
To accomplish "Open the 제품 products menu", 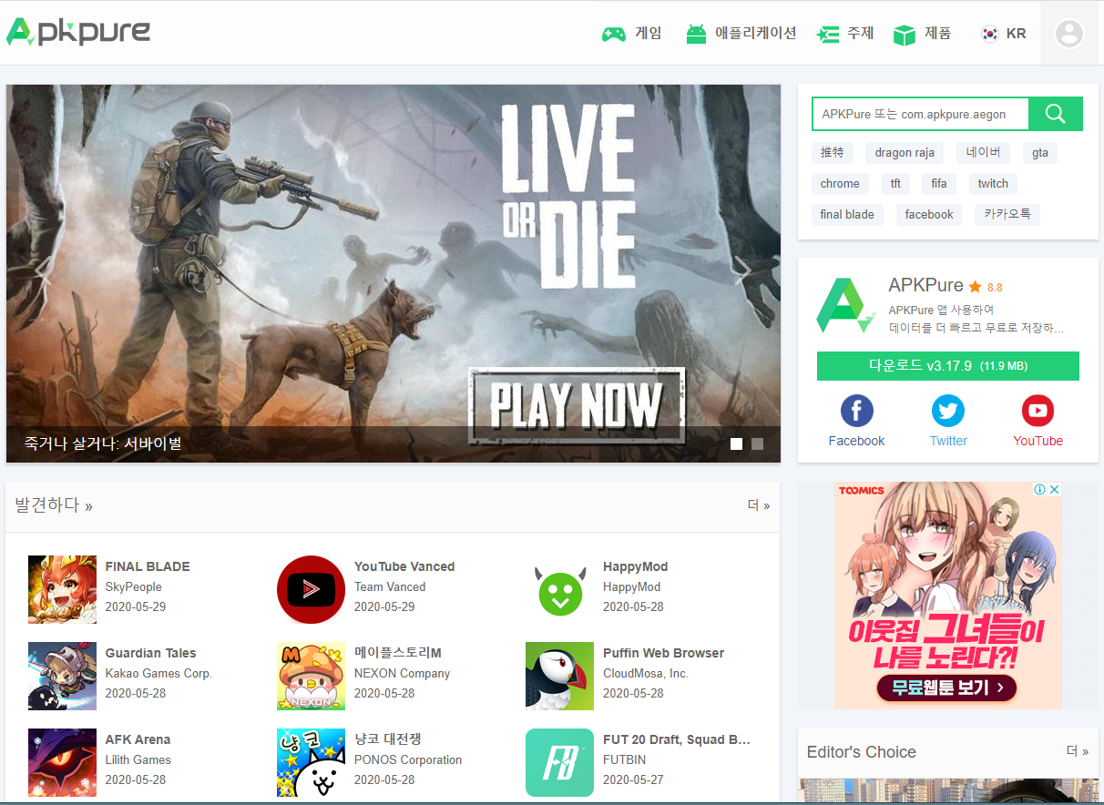I will pos(922,34).
